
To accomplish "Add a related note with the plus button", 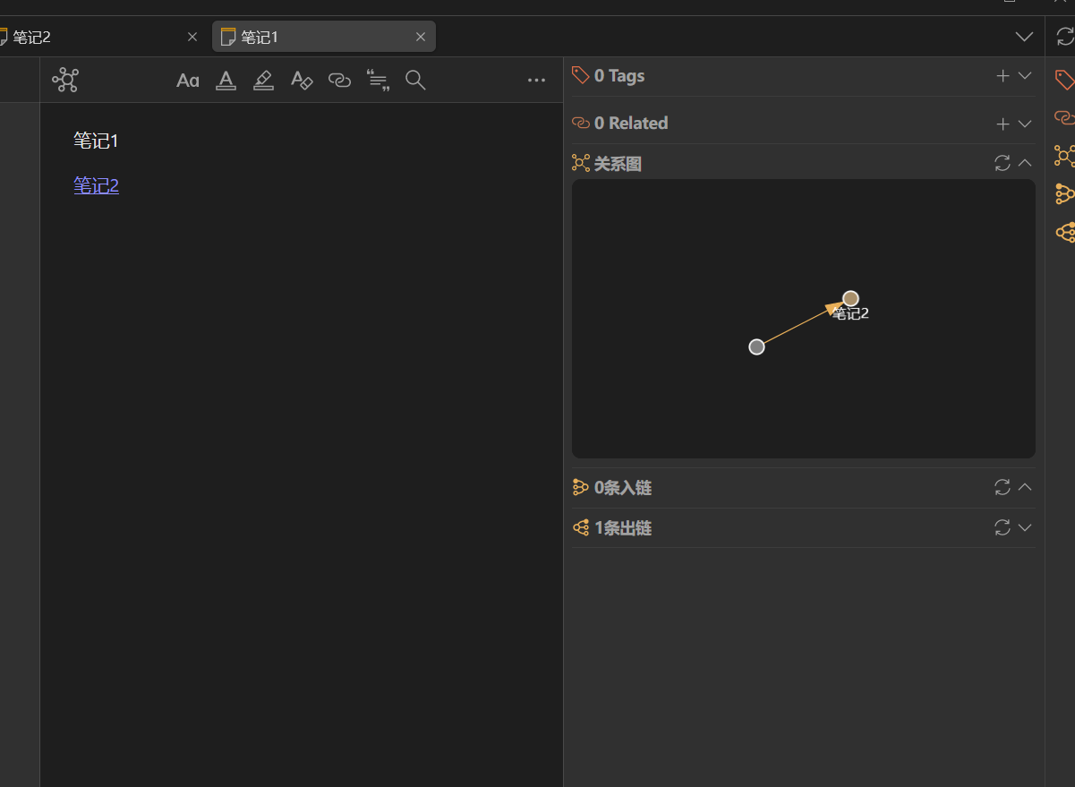I will point(1002,124).
